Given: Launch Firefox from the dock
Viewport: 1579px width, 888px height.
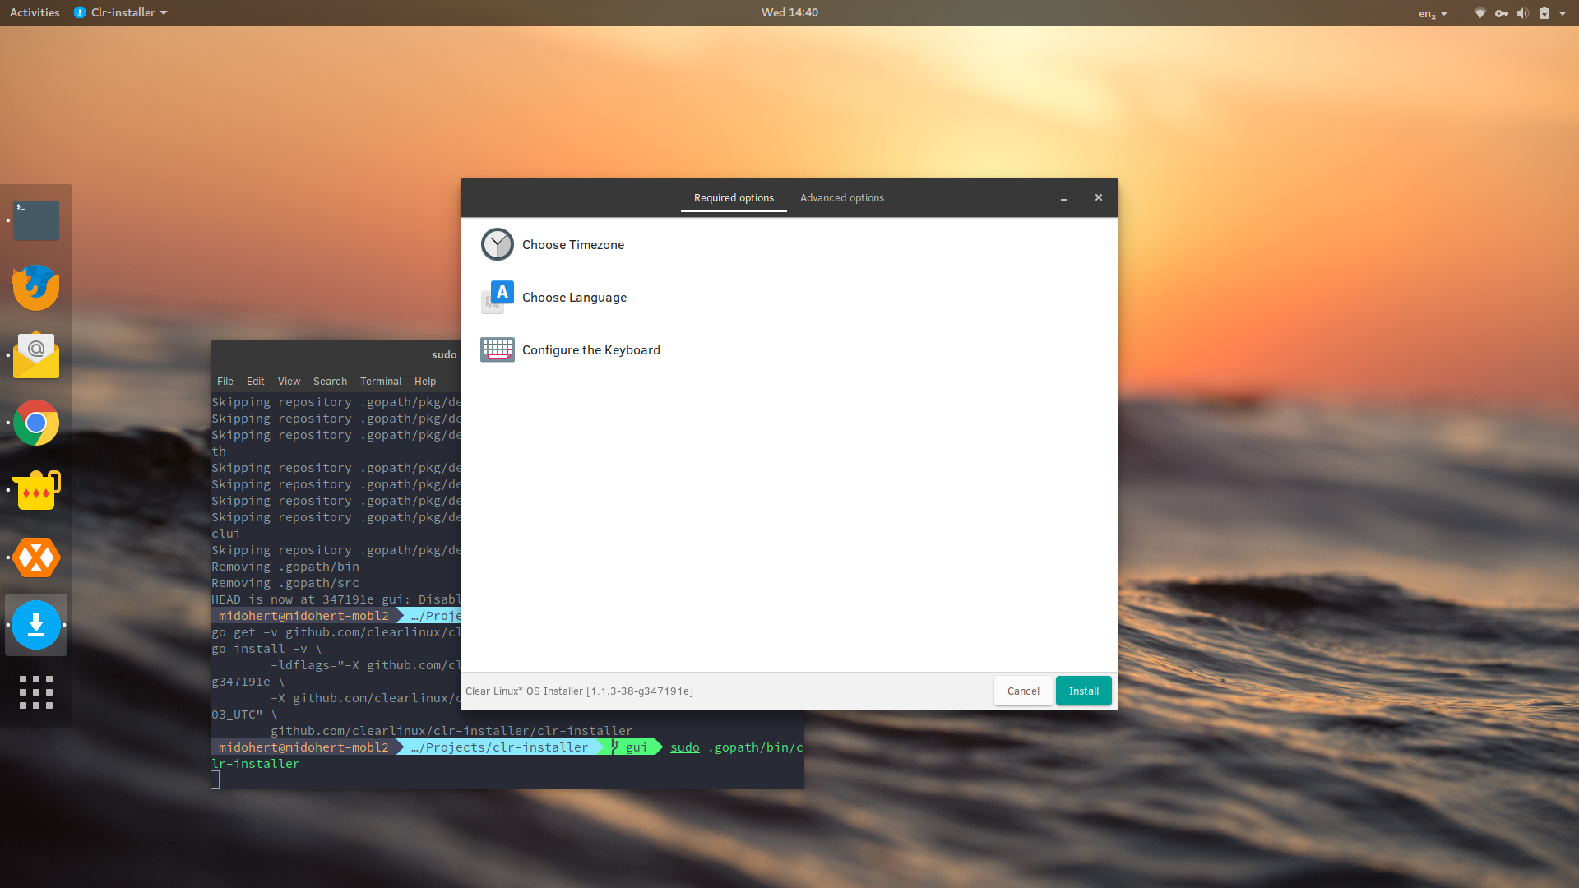Looking at the screenshot, I should click(x=36, y=288).
